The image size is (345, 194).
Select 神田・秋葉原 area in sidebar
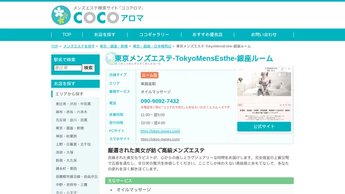(66, 136)
